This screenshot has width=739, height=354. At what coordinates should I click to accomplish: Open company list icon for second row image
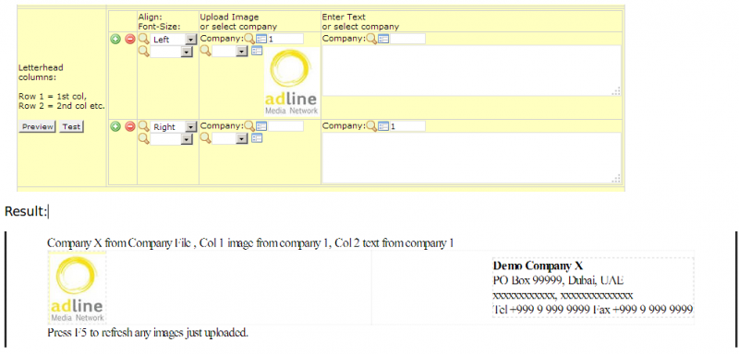point(261,126)
